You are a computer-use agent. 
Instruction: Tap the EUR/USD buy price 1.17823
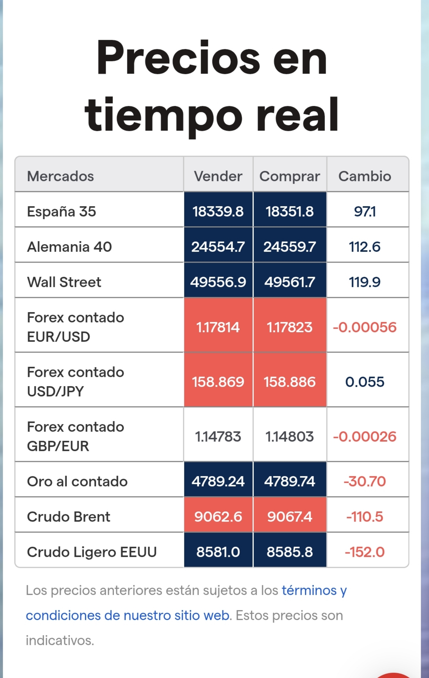(x=290, y=327)
